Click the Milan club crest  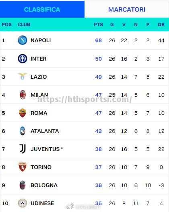[23, 95]
